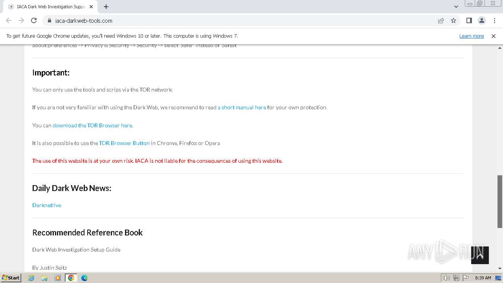Open Action Center flag icon

tap(466, 278)
